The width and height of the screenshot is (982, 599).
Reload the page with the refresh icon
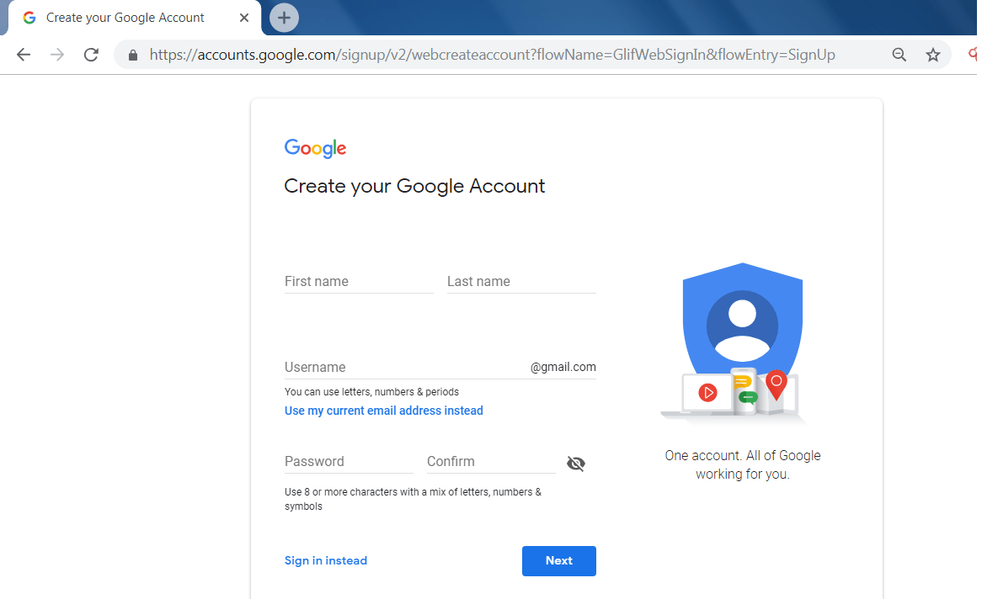click(x=92, y=55)
